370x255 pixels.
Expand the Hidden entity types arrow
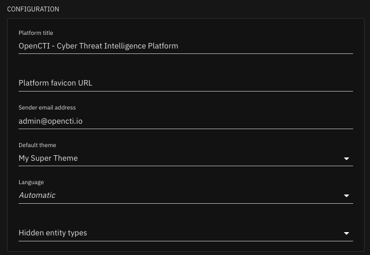[x=346, y=233]
